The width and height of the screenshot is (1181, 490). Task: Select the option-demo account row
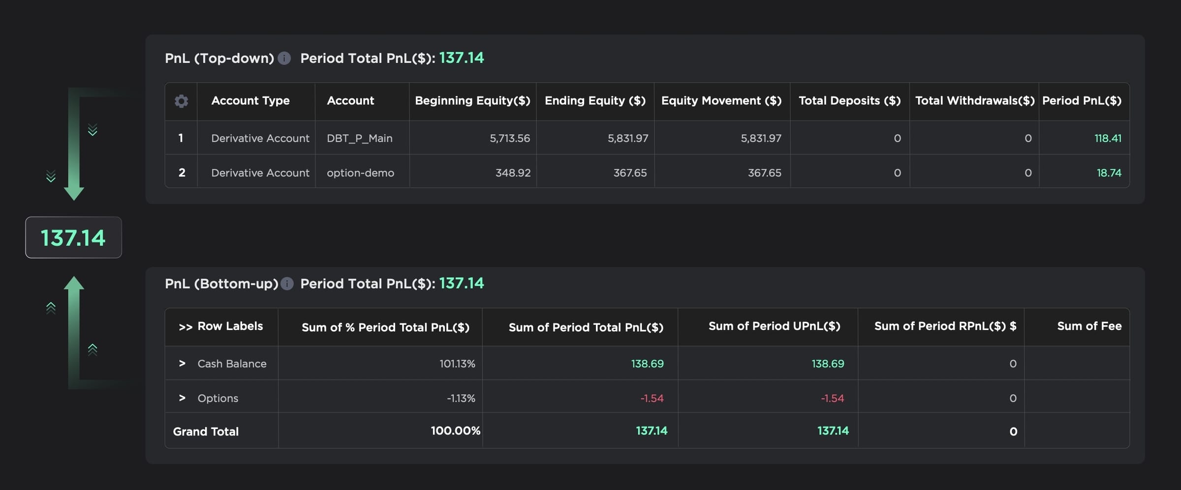tap(361, 173)
